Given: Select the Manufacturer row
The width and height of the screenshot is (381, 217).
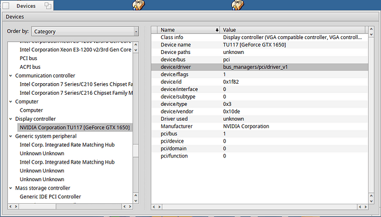Looking at the screenshot, I should tap(260, 126).
